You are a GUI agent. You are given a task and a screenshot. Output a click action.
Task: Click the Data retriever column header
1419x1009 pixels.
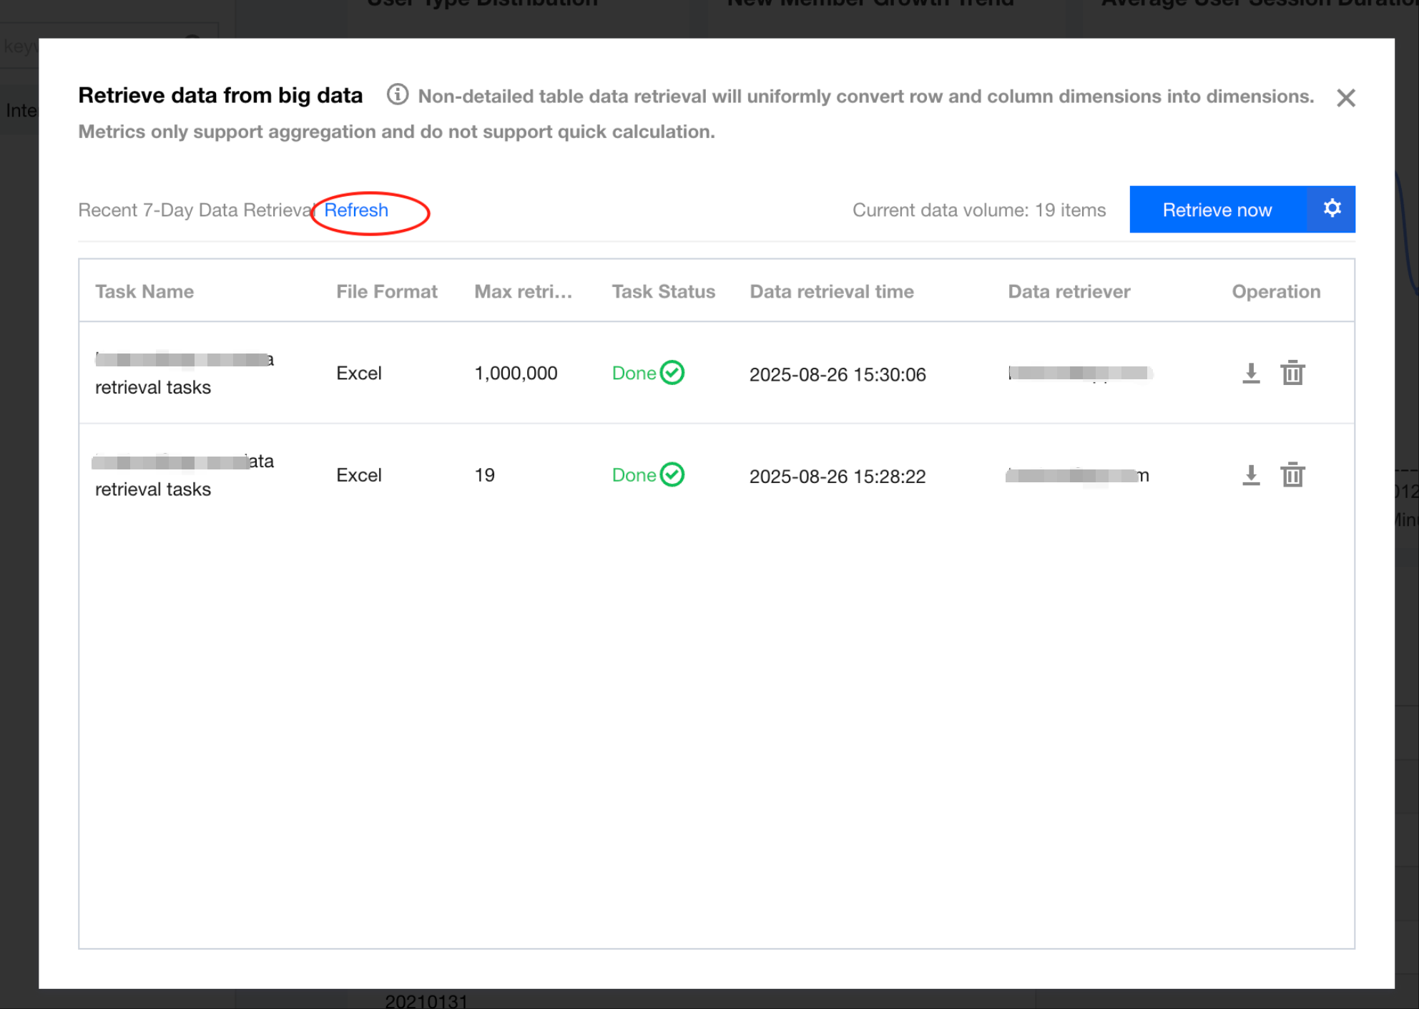click(1069, 291)
